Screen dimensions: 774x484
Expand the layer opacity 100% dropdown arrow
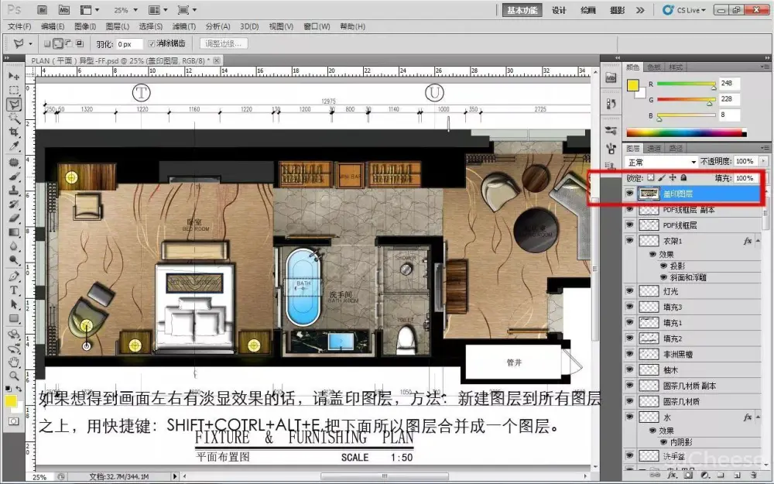(x=764, y=162)
